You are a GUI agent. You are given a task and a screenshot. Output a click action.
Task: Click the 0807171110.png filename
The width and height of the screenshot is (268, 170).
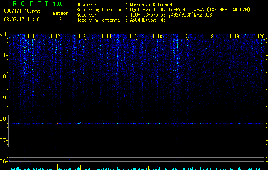tap(22, 11)
